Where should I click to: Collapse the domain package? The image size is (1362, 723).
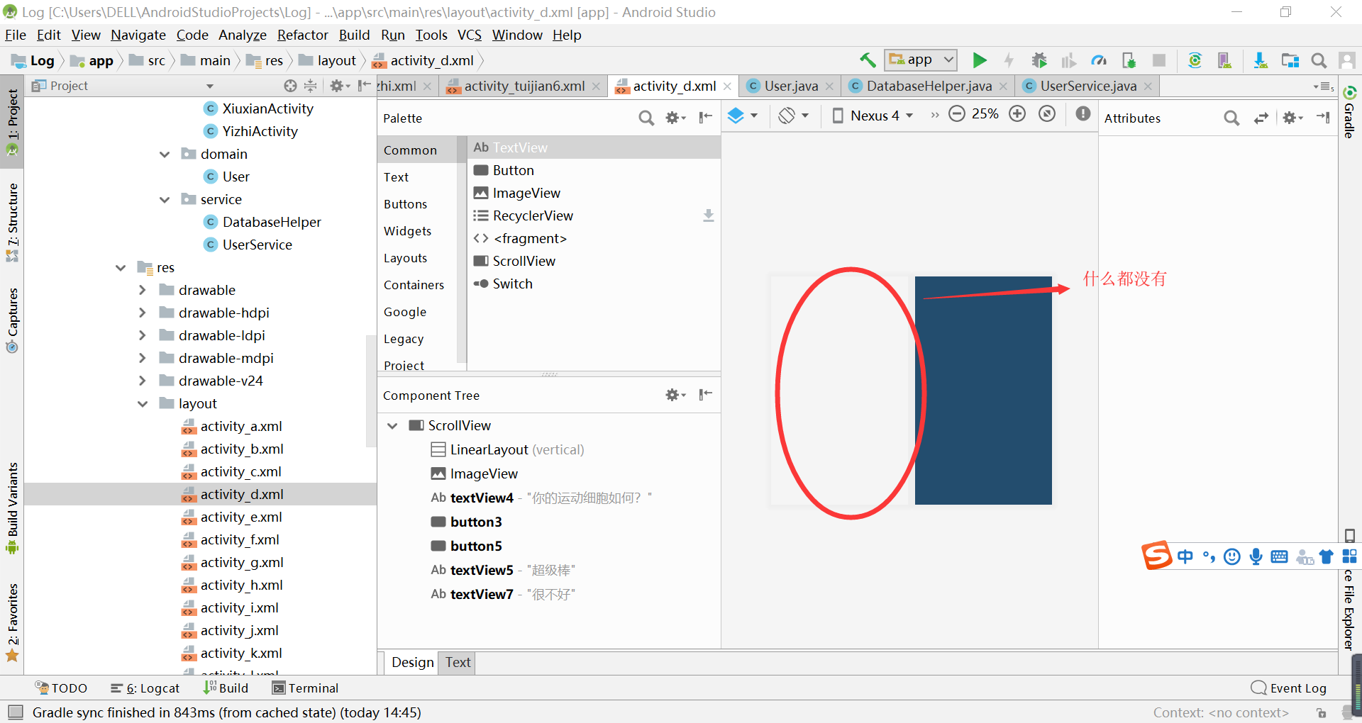coord(165,154)
